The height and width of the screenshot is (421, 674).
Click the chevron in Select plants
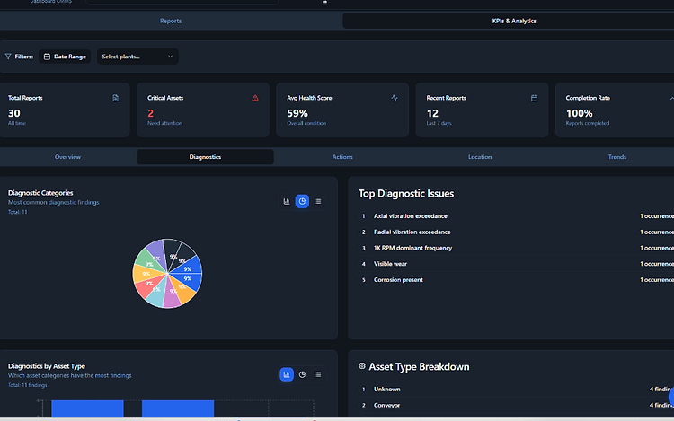point(170,57)
